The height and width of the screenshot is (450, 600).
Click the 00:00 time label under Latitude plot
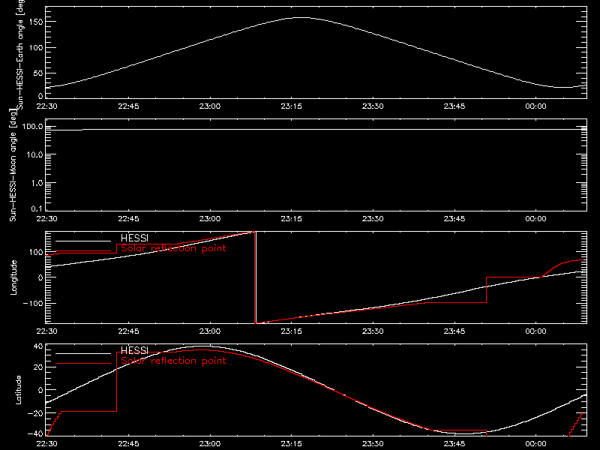tap(535, 444)
